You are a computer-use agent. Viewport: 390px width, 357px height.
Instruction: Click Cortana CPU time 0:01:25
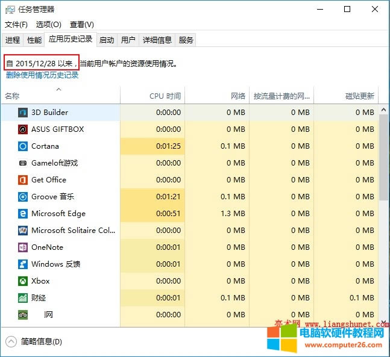click(168, 146)
